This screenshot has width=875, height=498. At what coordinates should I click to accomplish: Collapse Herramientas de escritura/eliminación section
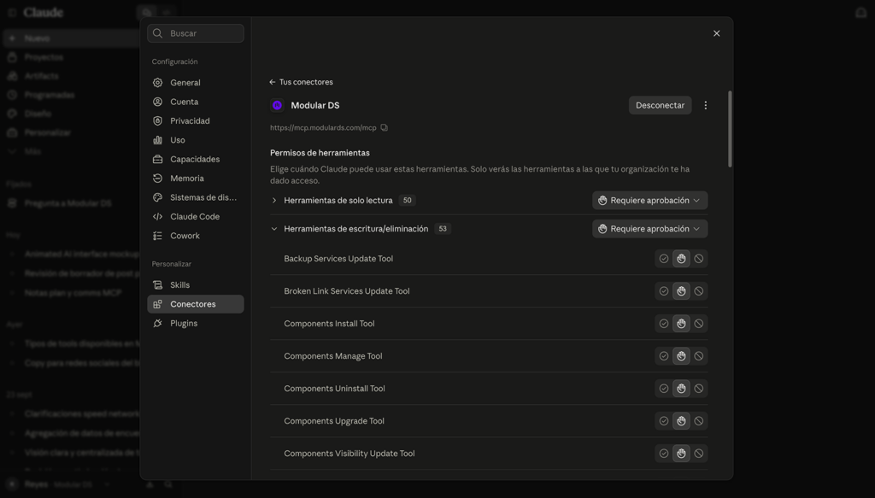(x=274, y=229)
